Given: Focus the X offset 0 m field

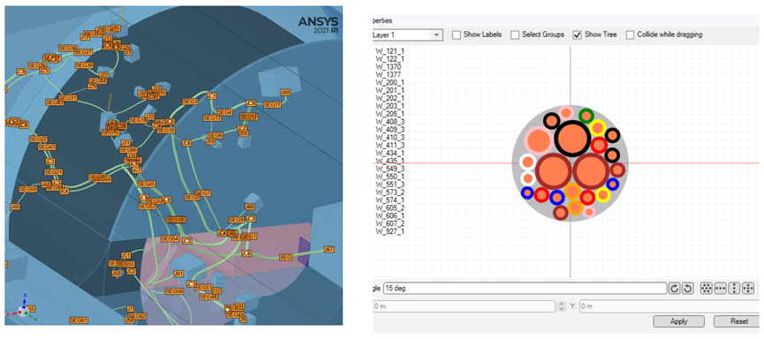Looking at the screenshot, I should point(464,306).
